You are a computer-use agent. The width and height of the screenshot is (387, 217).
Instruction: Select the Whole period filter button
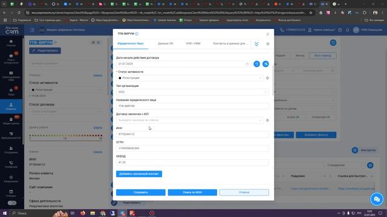(323, 55)
